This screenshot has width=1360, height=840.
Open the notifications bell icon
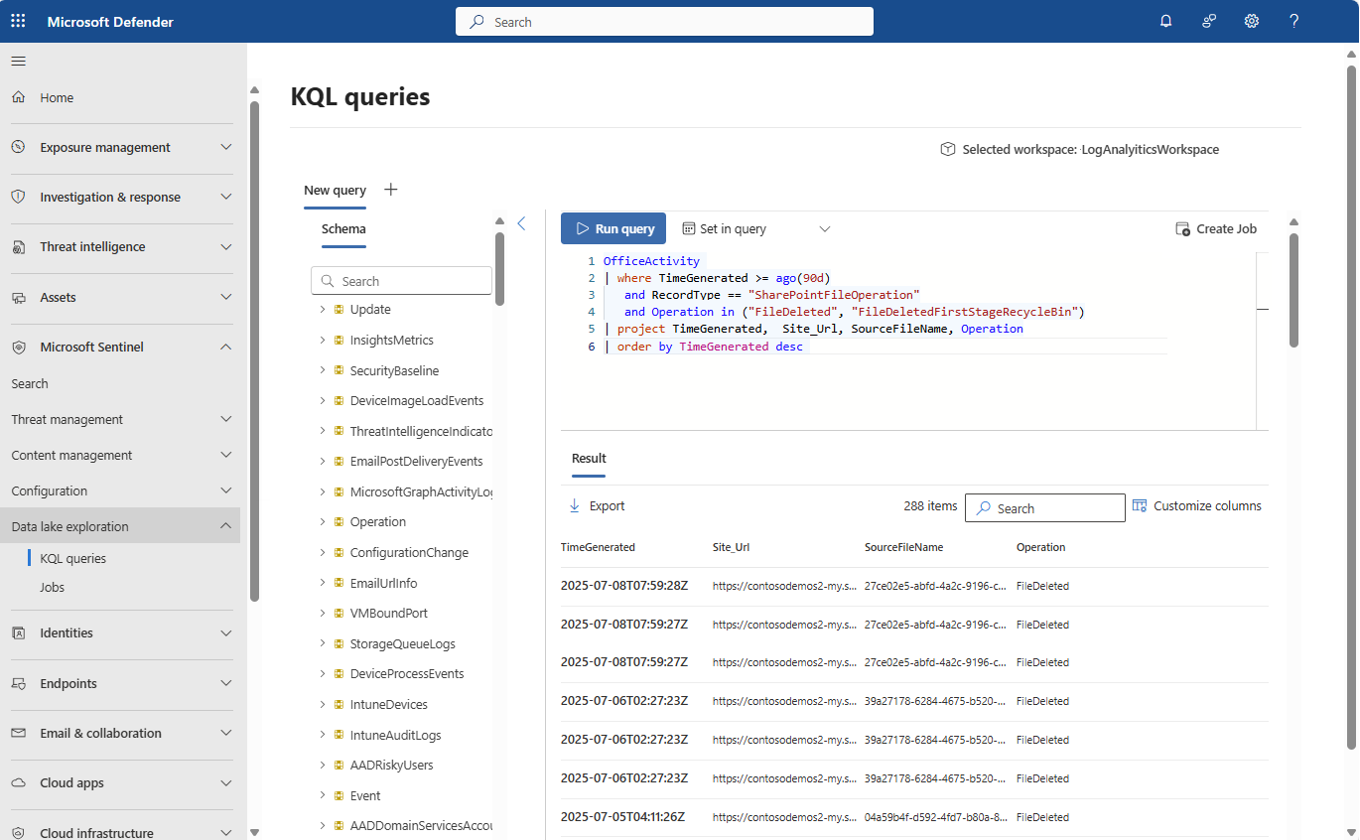tap(1165, 20)
